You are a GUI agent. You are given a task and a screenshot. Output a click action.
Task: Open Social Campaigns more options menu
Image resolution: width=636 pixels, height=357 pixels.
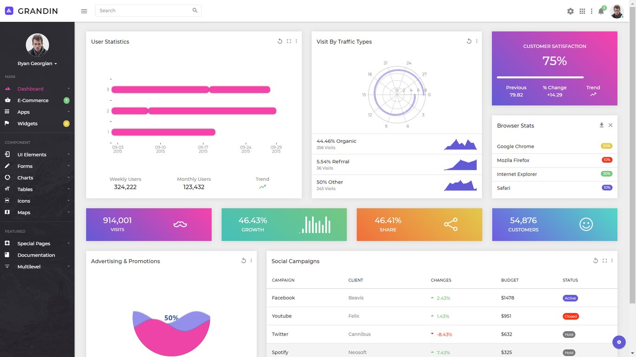(612, 261)
